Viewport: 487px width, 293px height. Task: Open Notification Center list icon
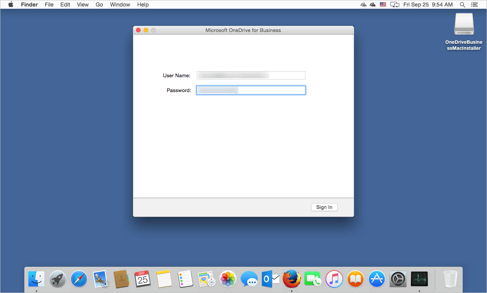coord(474,5)
